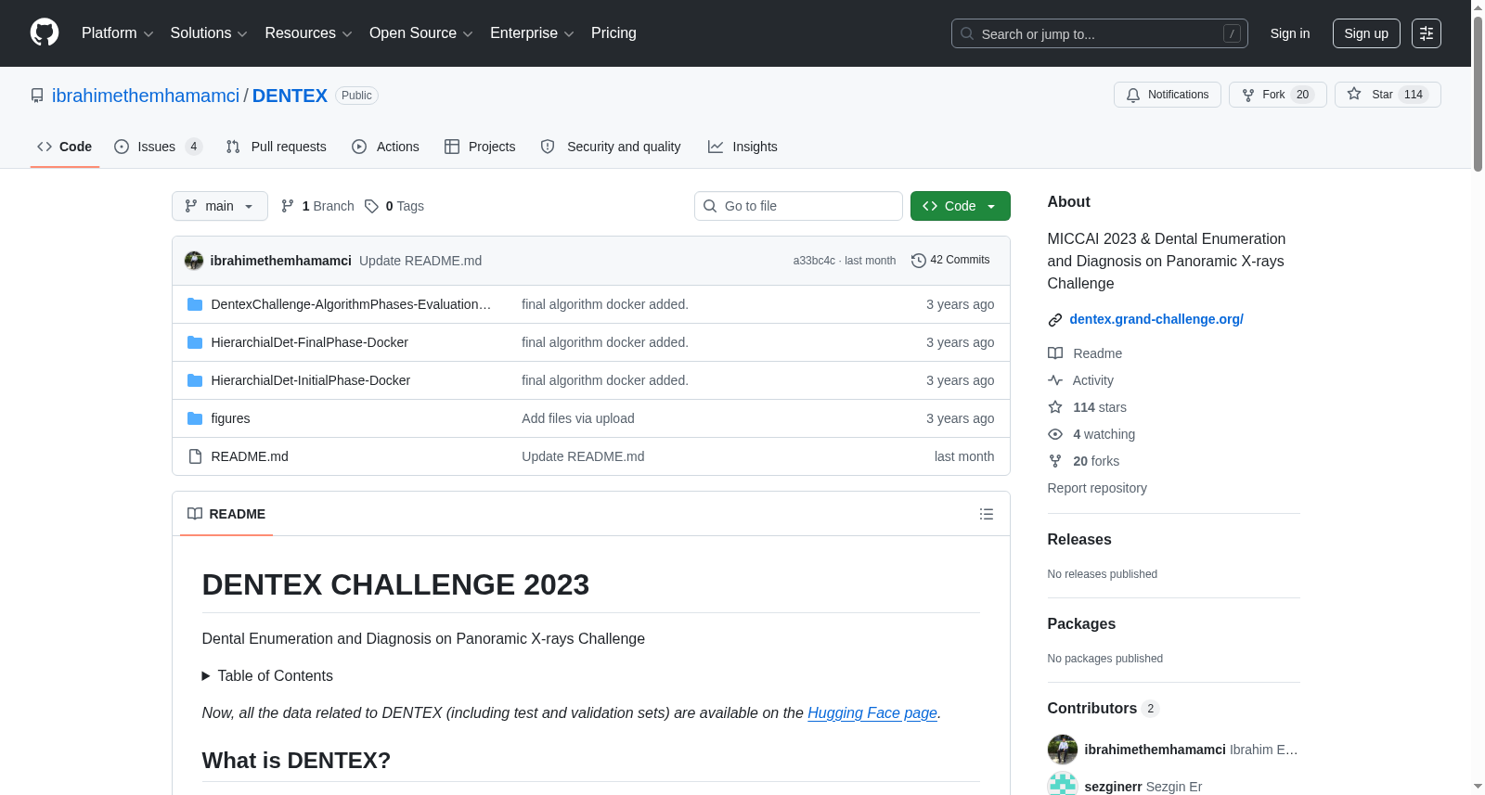
Task: Click the Update README.md message in README.md row
Action: click(x=583, y=456)
